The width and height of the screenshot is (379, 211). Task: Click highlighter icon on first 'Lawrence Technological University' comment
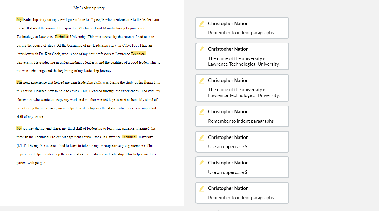pos(202,49)
